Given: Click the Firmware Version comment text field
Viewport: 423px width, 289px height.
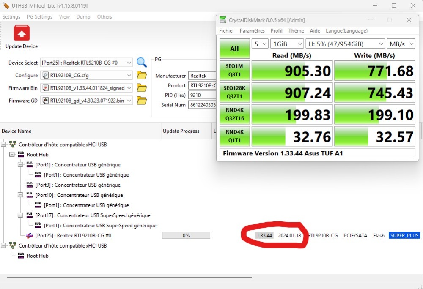Looking at the screenshot, I should coord(317,153).
